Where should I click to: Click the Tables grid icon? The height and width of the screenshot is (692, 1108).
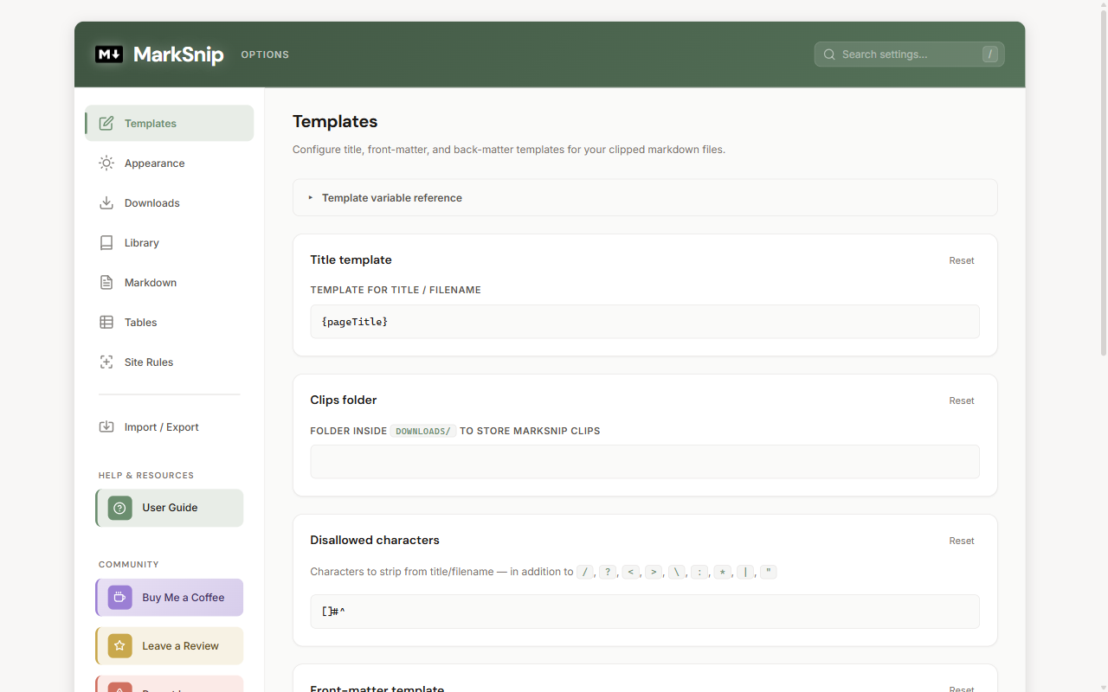tap(106, 322)
